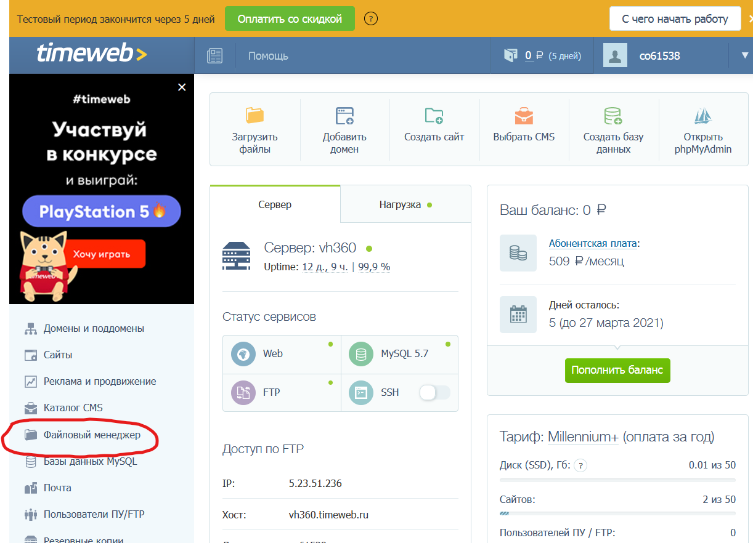The height and width of the screenshot is (543, 753).
Task: Click the MySQL 5.7 service icon
Action: coord(361,354)
